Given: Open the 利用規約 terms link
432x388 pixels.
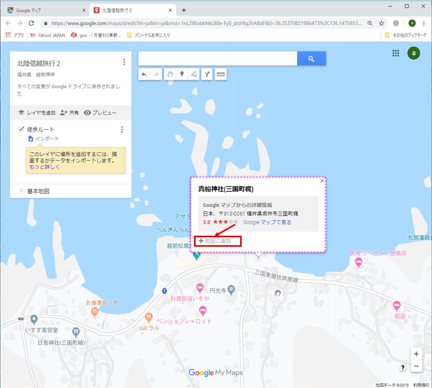Looking at the screenshot, I should click(422, 385).
